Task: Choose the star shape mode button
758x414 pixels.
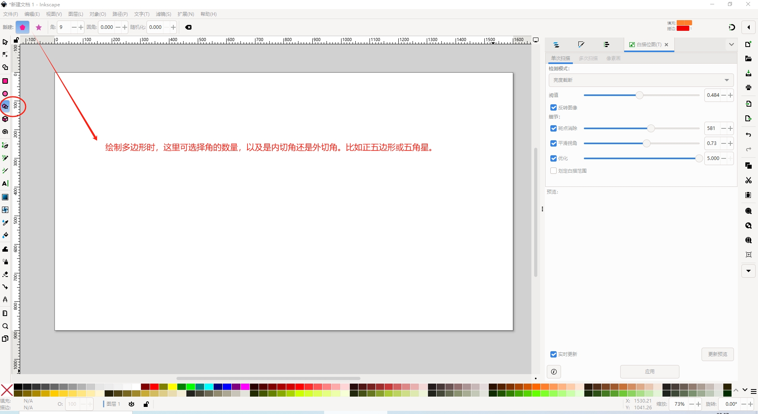Action: [39, 27]
